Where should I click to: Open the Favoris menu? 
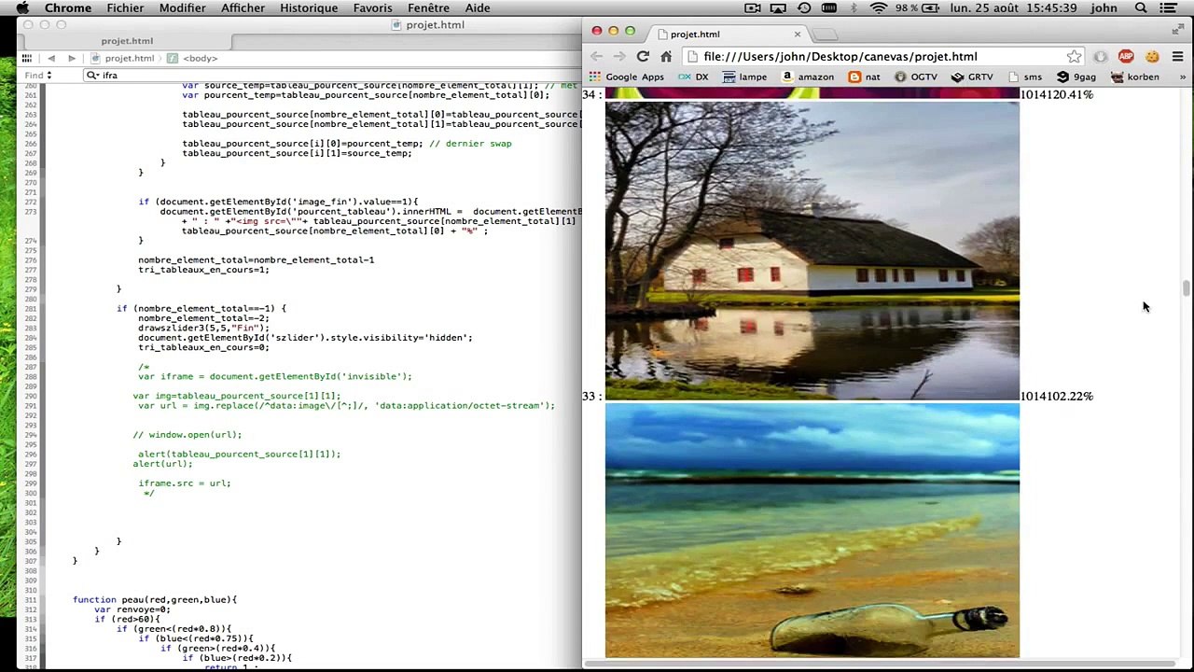(x=373, y=8)
